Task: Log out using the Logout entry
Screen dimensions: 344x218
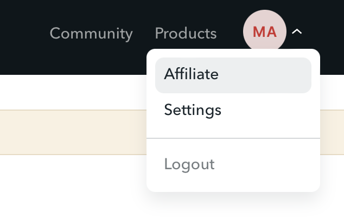Action: pos(189,164)
